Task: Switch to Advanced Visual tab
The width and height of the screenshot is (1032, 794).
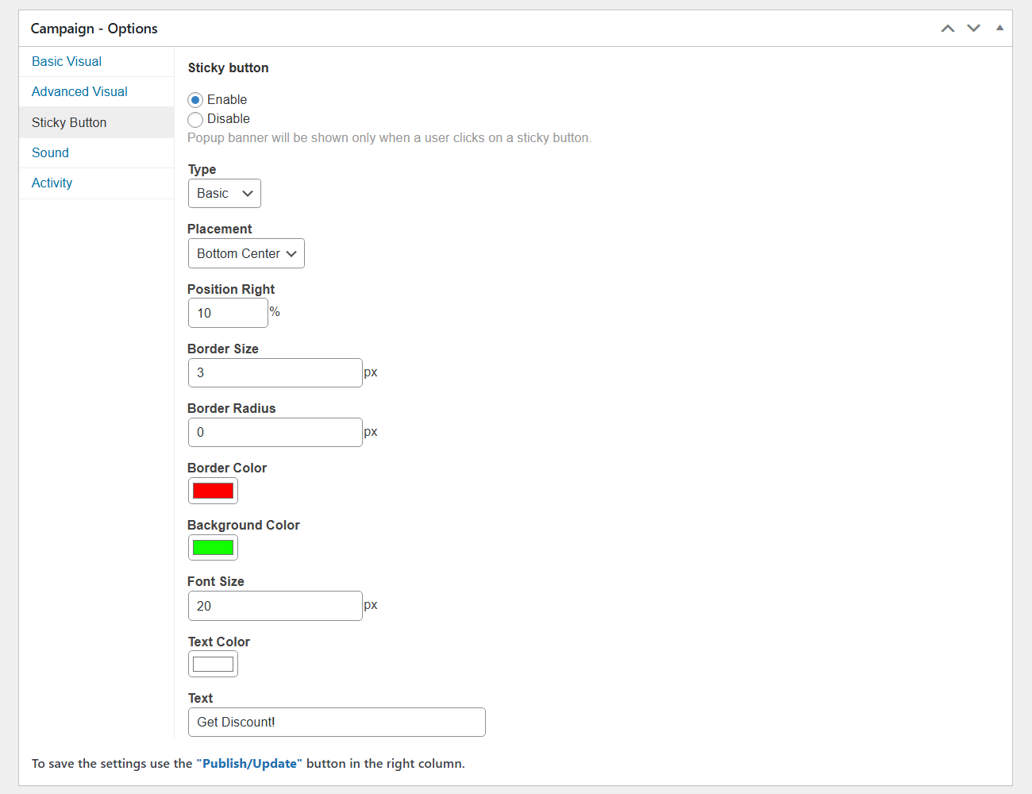Action: 79,92
